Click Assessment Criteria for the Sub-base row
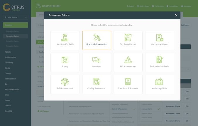198x126 pixels. click(x=173, y=121)
